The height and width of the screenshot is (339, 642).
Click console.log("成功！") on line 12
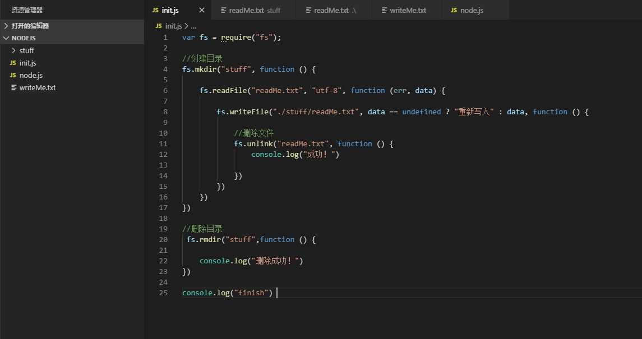295,154
